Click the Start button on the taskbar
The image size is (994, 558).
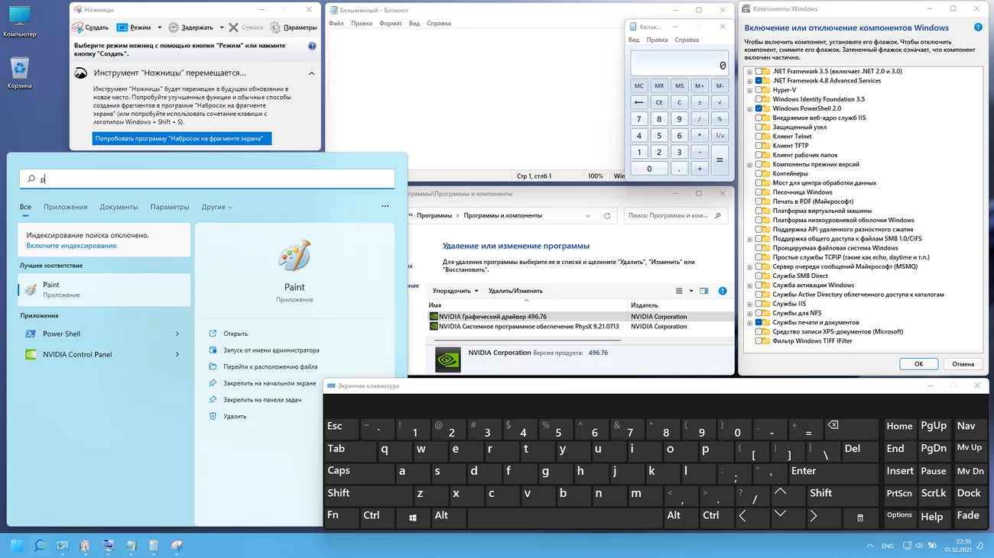click(17, 546)
